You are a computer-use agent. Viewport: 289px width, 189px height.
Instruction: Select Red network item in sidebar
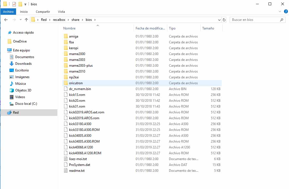pyautogui.click(x=29, y=113)
